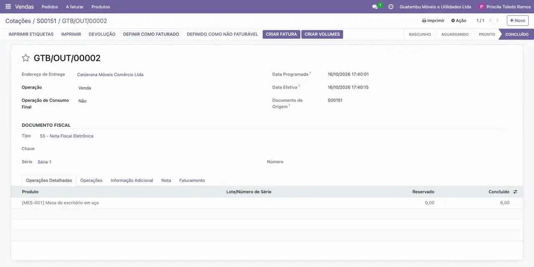Open the Nota tab
The height and width of the screenshot is (267, 534).
[166, 181]
